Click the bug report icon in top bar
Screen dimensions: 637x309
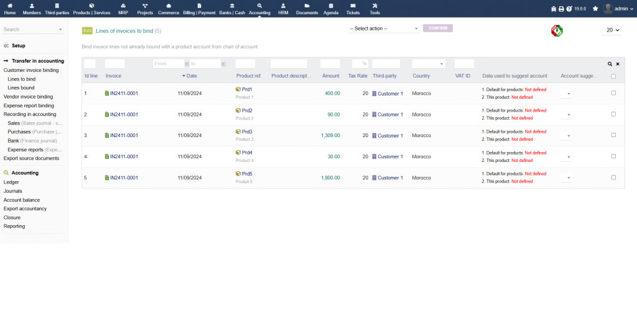coord(554,9)
